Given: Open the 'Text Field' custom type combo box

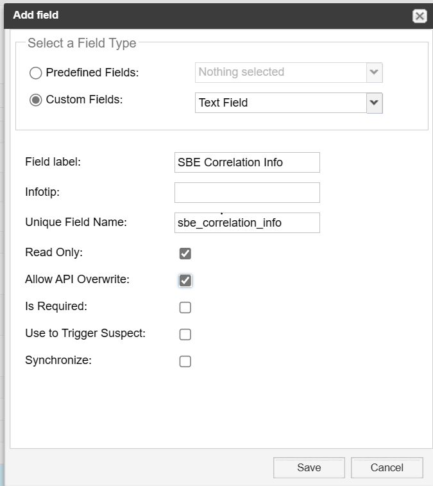Looking at the screenshot, I should tap(280, 103).
